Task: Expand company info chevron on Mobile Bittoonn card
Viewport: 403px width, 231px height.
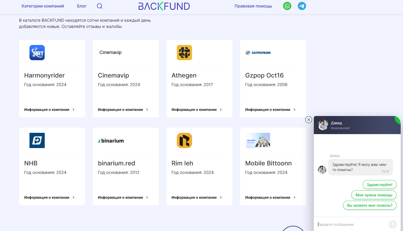Action: point(295,197)
